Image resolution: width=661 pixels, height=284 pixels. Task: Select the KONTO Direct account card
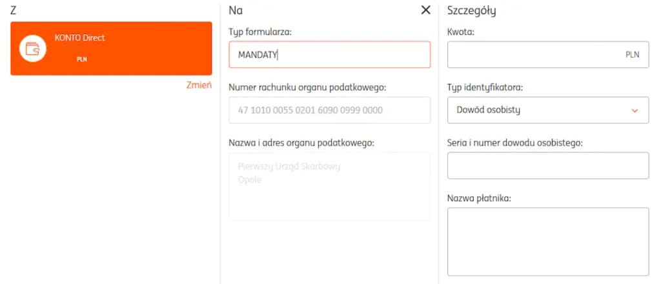tap(111, 48)
